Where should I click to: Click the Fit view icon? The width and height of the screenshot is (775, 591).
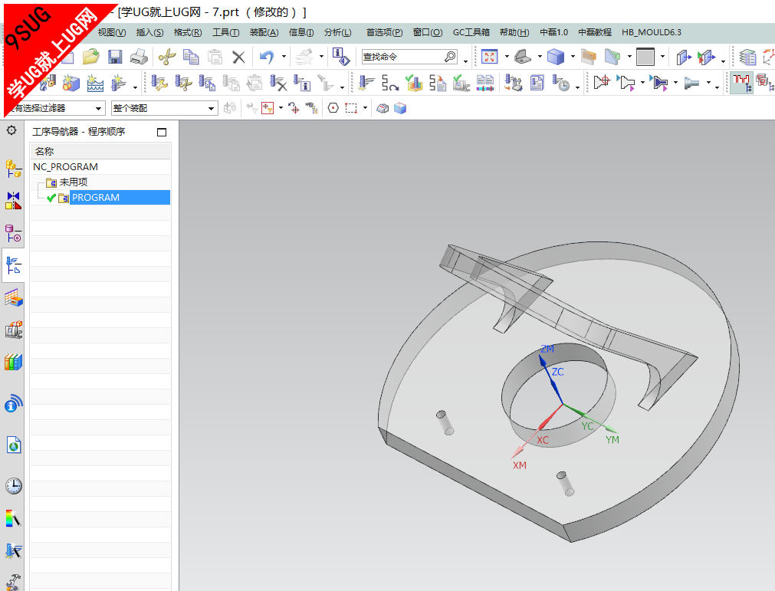(489, 57)
